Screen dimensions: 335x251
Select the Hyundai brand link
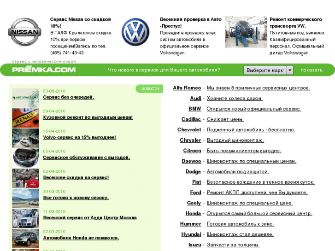point(191,234)
